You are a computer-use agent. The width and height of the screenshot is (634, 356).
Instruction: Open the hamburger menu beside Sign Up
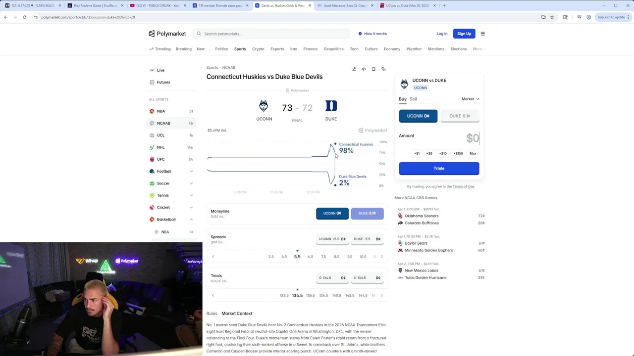point(483,34)
